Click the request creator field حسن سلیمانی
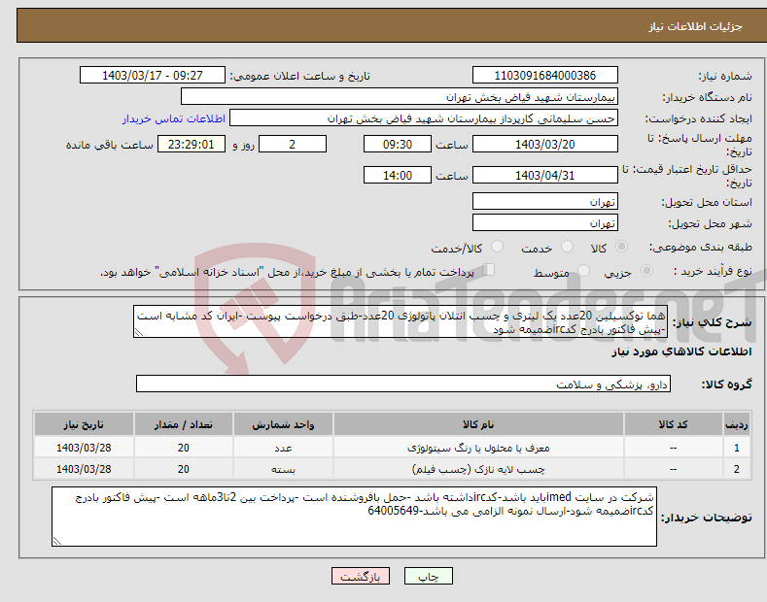This screenshot has width=767, height=602. pos(424,118)
